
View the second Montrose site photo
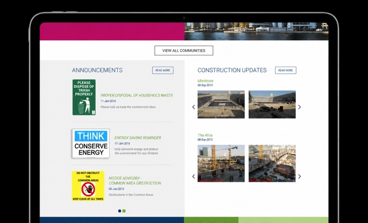[x=272, y=104]
